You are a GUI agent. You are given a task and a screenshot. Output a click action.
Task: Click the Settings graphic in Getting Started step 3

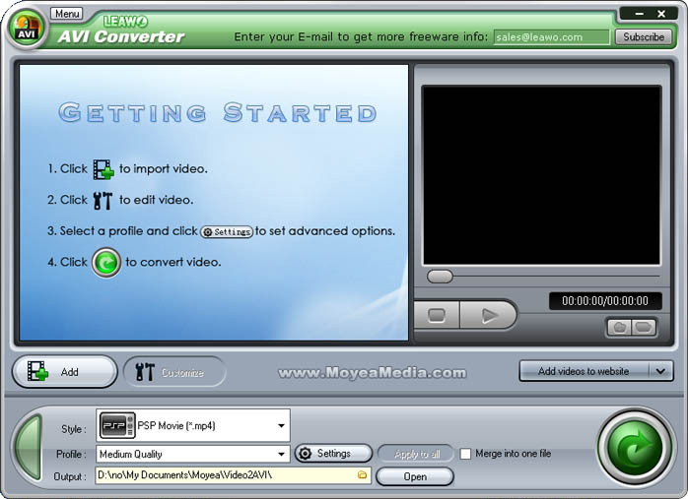click(x=227, y=231)
